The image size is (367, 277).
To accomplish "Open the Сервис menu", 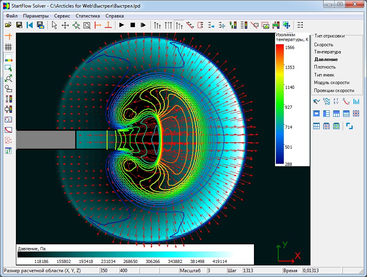I will pos(62,16).
